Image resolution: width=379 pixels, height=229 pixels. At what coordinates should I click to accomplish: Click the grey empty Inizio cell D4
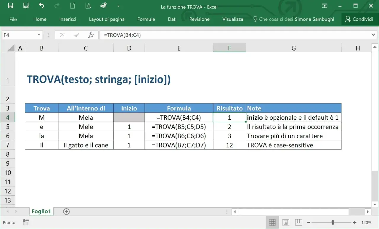click(x=129, y=118)
